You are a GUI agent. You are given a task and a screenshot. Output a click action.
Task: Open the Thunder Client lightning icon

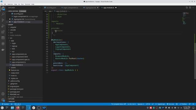3,44
